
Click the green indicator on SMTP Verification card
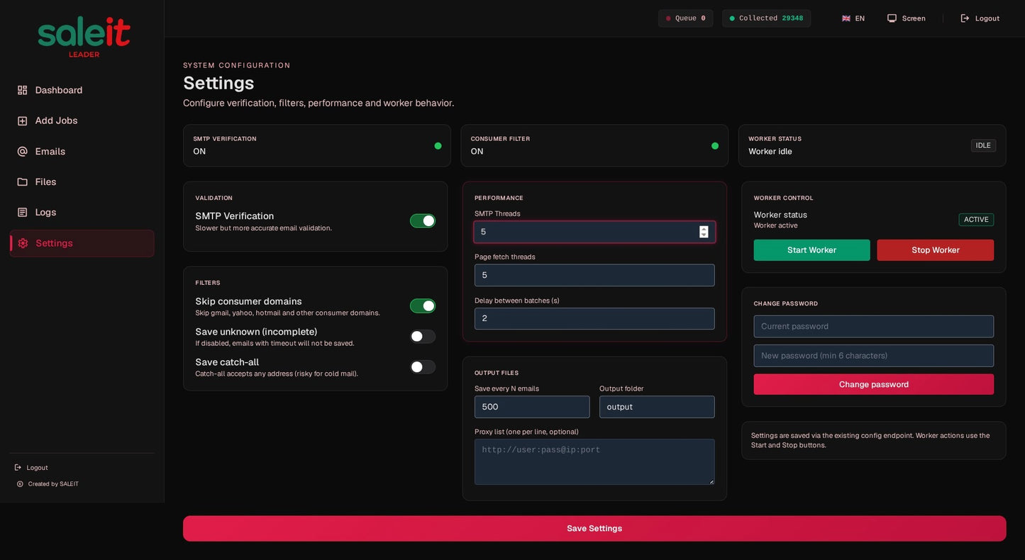point(438,146)
